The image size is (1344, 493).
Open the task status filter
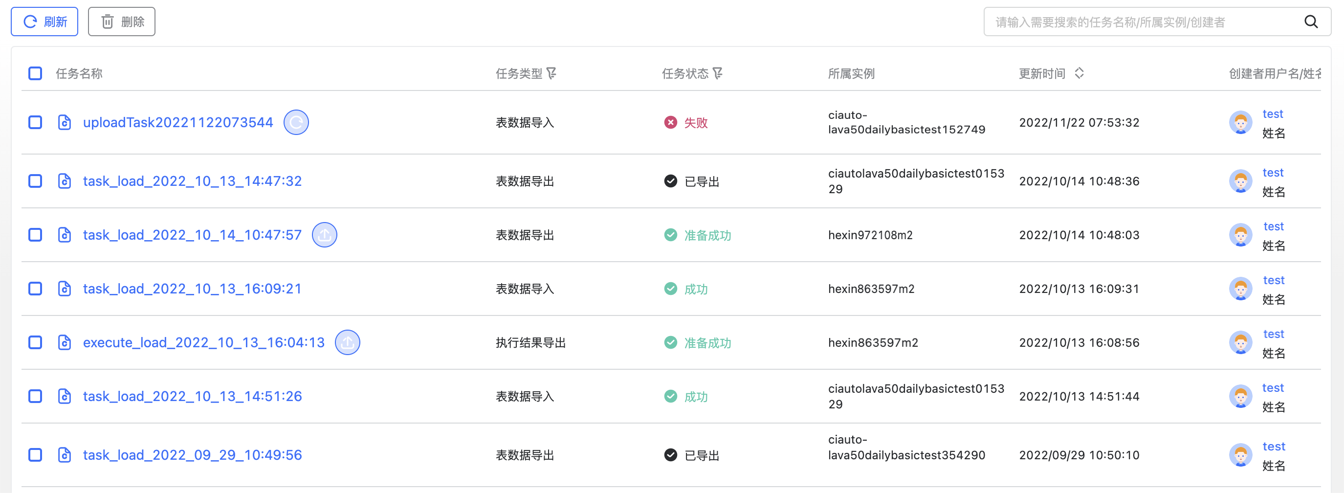coord(717,73)
